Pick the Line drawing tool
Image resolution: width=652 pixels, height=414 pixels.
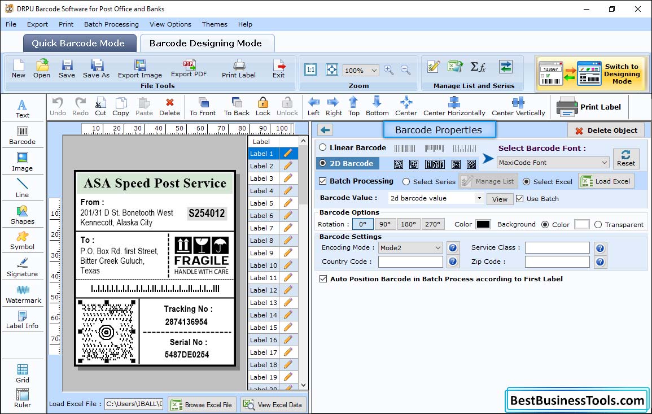pyautogui.click(x=23, y=188)
